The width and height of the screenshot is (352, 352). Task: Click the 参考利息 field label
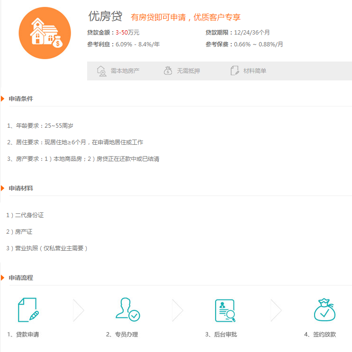[x=101, y=44]
